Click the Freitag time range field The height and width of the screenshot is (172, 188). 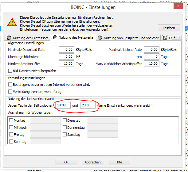[45, 134]
